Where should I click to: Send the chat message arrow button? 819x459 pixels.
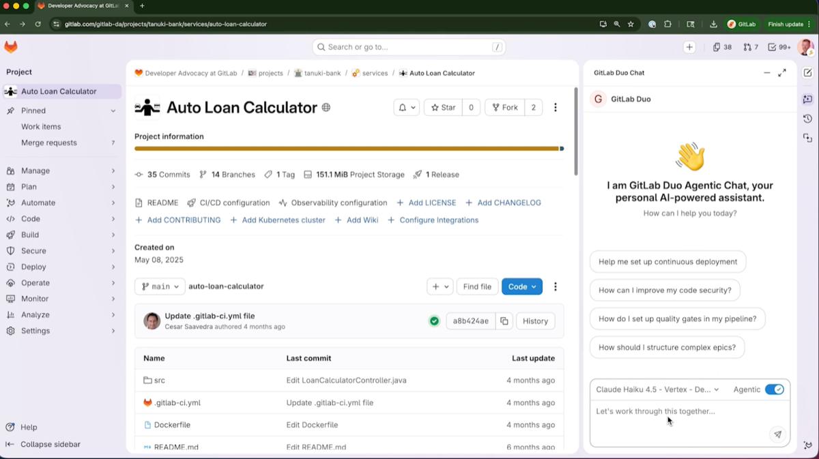(777, 434)
